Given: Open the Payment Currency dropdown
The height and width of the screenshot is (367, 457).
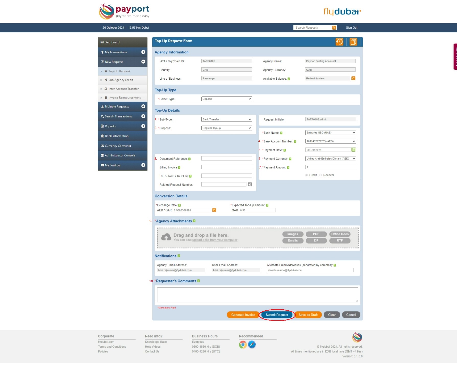Looking at the screenshot, I should click(x=330, y=159).
